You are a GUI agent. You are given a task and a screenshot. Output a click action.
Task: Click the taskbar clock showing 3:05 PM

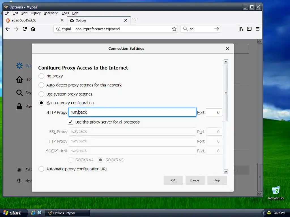coord(280,213)
